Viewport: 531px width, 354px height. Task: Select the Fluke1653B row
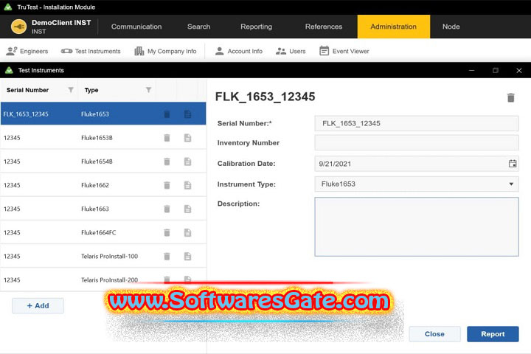click(103, 138)
